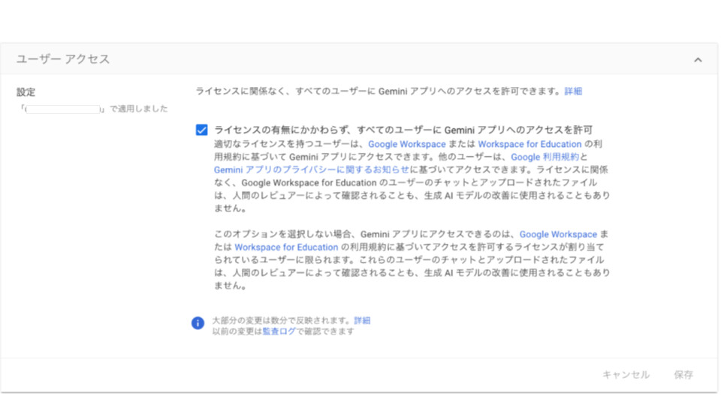The width and height of the screenshot is (721, 405).
Task: Open the Google 利用規約 link
Action: pyautogui.click(x=545, y=157)
